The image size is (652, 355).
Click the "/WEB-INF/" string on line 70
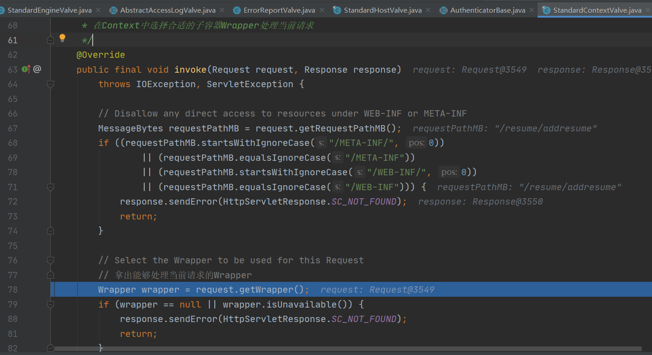click(397, 172)
